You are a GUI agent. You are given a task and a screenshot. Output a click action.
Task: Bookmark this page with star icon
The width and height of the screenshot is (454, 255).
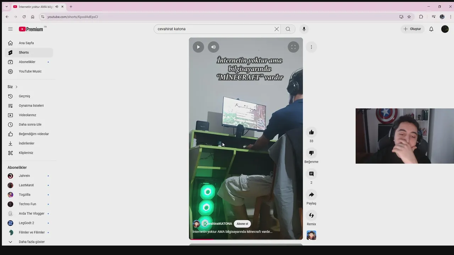[409, 17]
